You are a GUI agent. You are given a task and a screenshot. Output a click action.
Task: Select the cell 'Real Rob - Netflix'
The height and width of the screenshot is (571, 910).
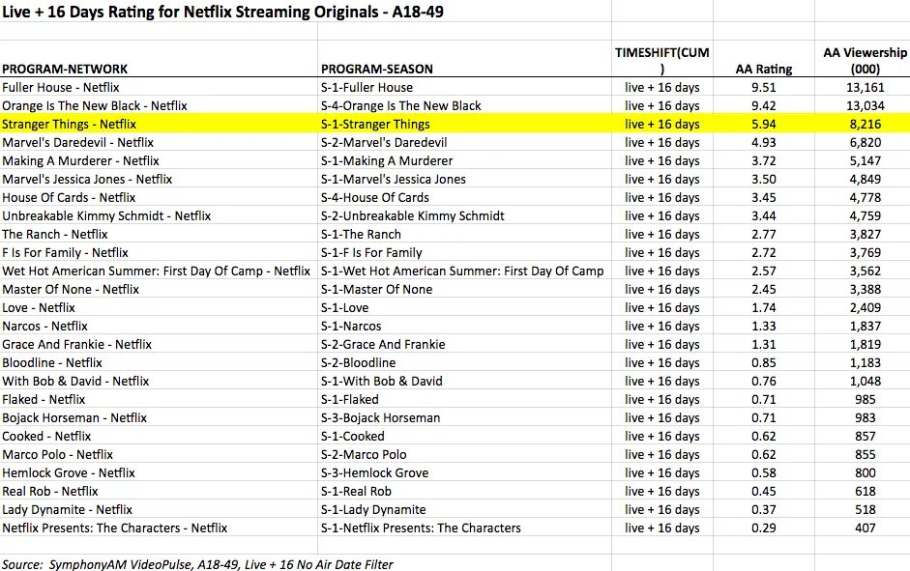pyautogui.click(x=50, y=492)
